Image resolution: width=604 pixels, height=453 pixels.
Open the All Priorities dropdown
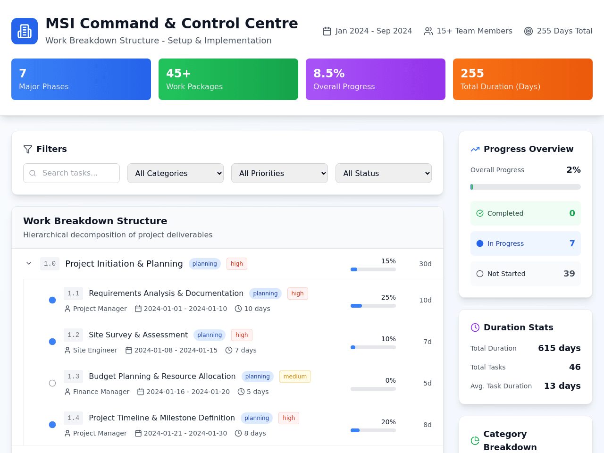[x=279, y=173]
